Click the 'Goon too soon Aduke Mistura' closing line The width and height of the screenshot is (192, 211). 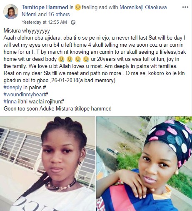point(57,108)
